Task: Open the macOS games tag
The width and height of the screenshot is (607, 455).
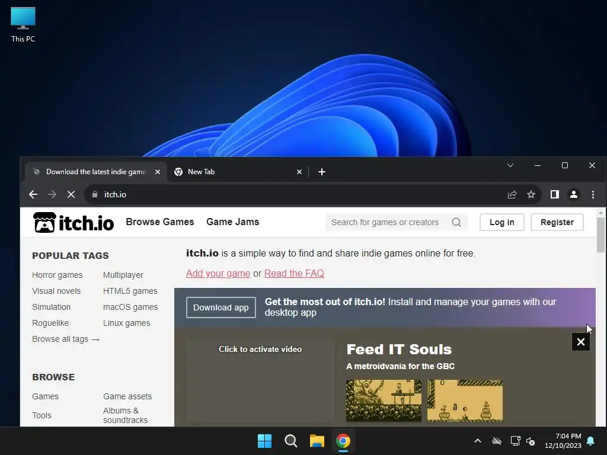Action: [x=130, y=307]
